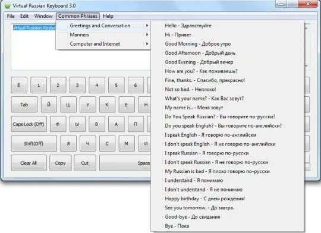Expand Computer and Internet submenu
The width and height of the screenshot is (321, 233).
pos(103,43)
